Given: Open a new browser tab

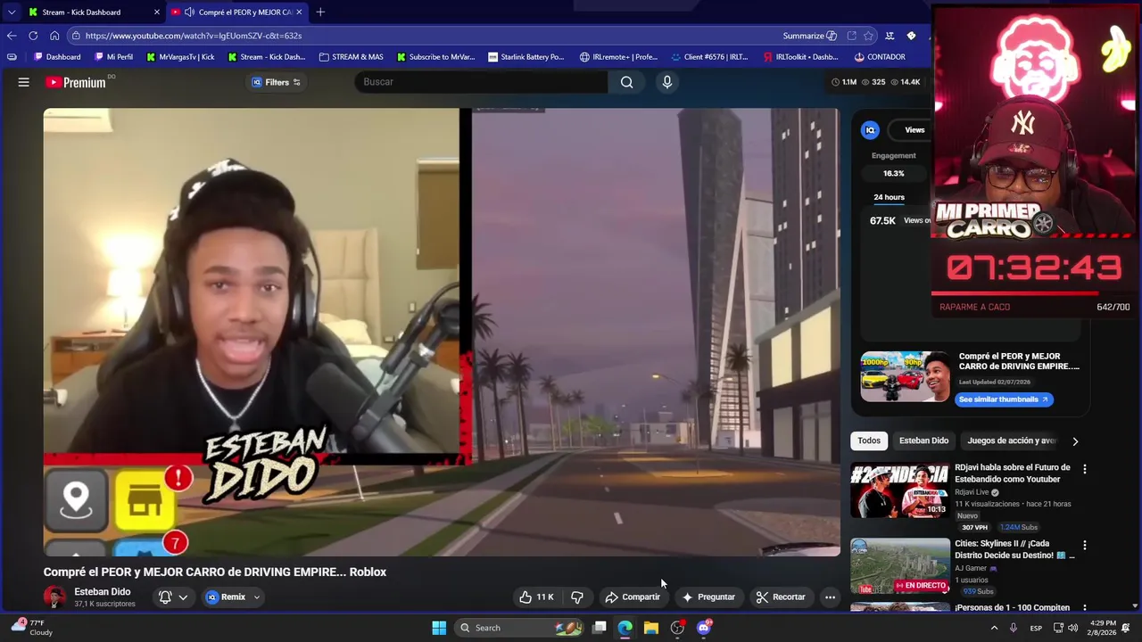Looking at the screenshot, I should (x=320, y=12).
